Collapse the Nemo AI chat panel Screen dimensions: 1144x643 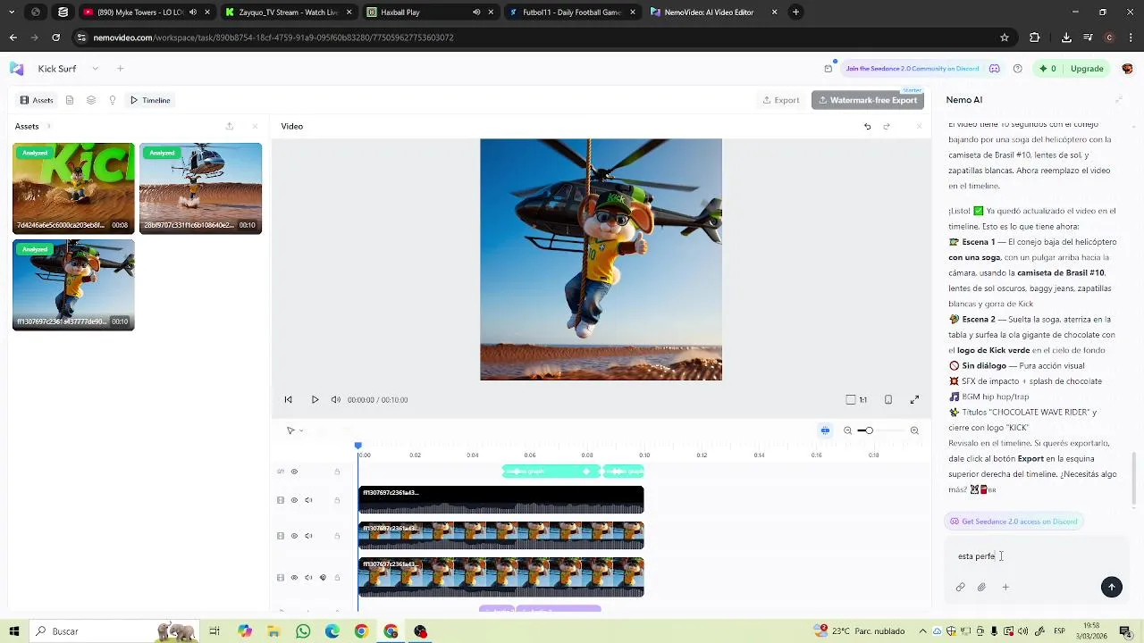1118,100
